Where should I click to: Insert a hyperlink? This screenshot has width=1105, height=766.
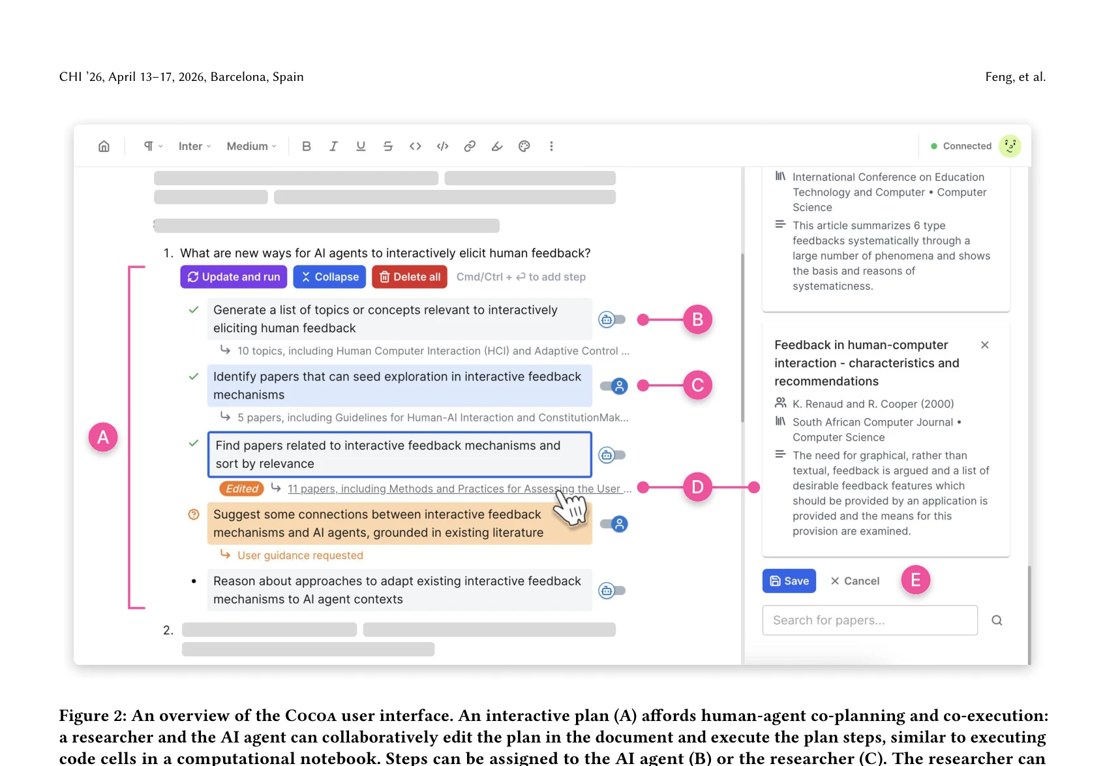[x=470, y=146]
